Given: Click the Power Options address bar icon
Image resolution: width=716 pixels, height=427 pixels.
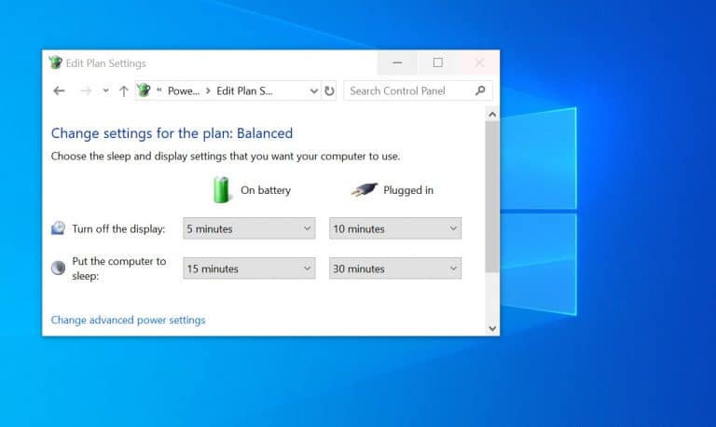Looking at the screenshot, I should 144,90.
